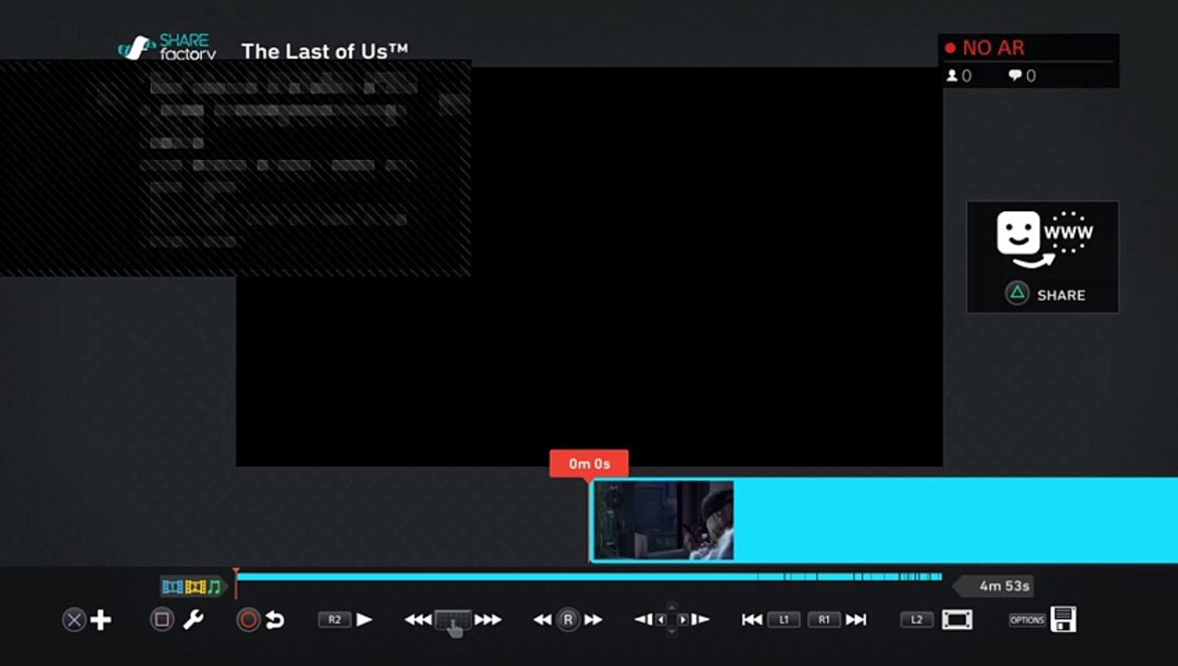Jump to the previous clip with the skip-back icon

752,620
